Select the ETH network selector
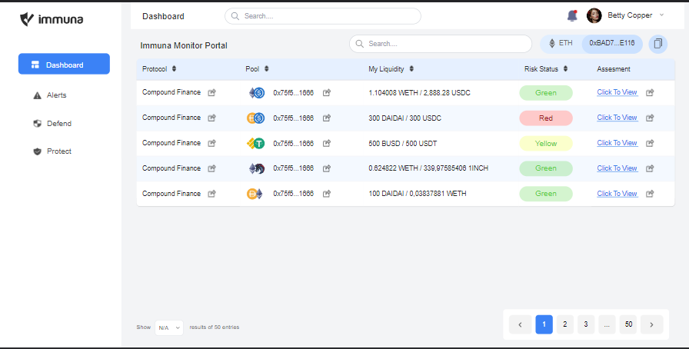 (x=561, y=43)
